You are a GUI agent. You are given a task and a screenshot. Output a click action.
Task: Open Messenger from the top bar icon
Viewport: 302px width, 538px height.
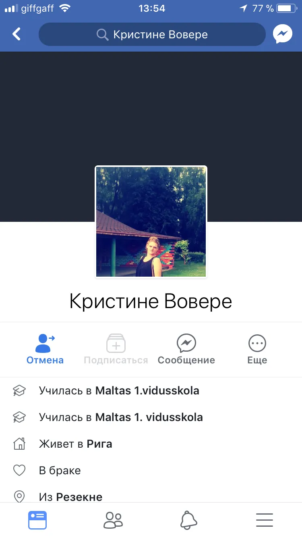click(283, 34)
